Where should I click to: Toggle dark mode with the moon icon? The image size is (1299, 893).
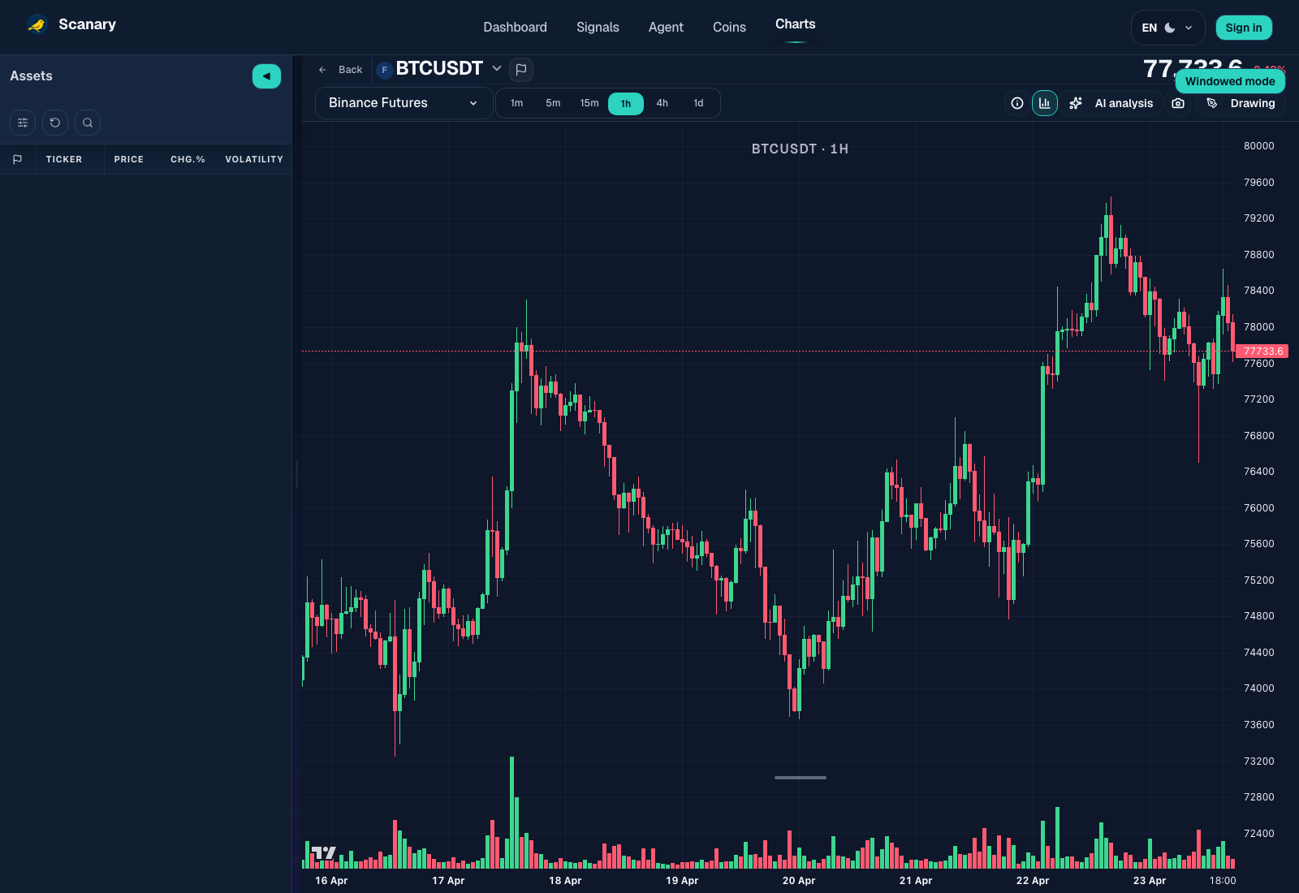pos(1171,27)
